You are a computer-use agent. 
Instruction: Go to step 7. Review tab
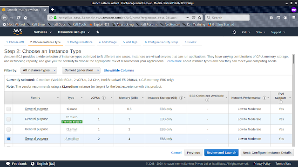pyautogui.click(x=190, y=42)
